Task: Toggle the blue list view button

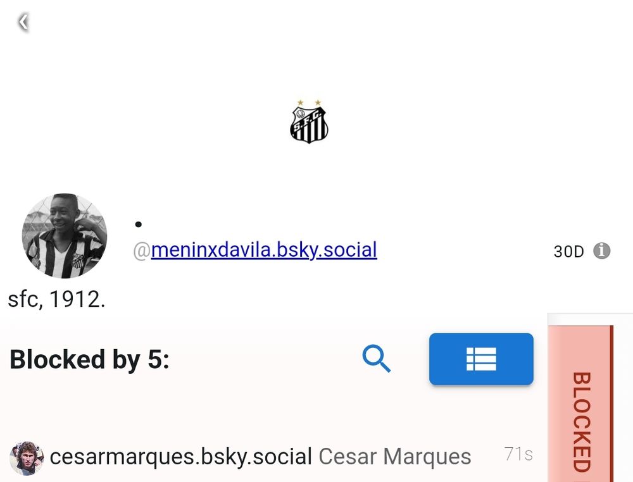Action: point(481,359)
